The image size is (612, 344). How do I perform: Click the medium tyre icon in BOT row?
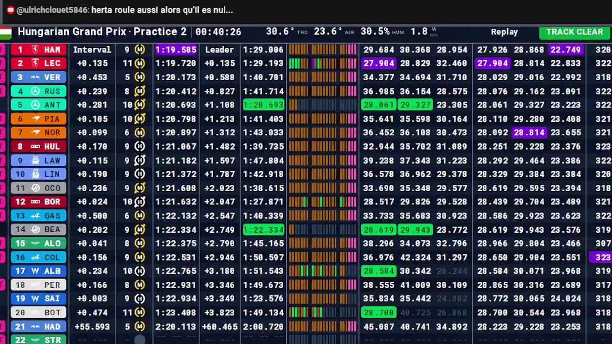[140, 312]
